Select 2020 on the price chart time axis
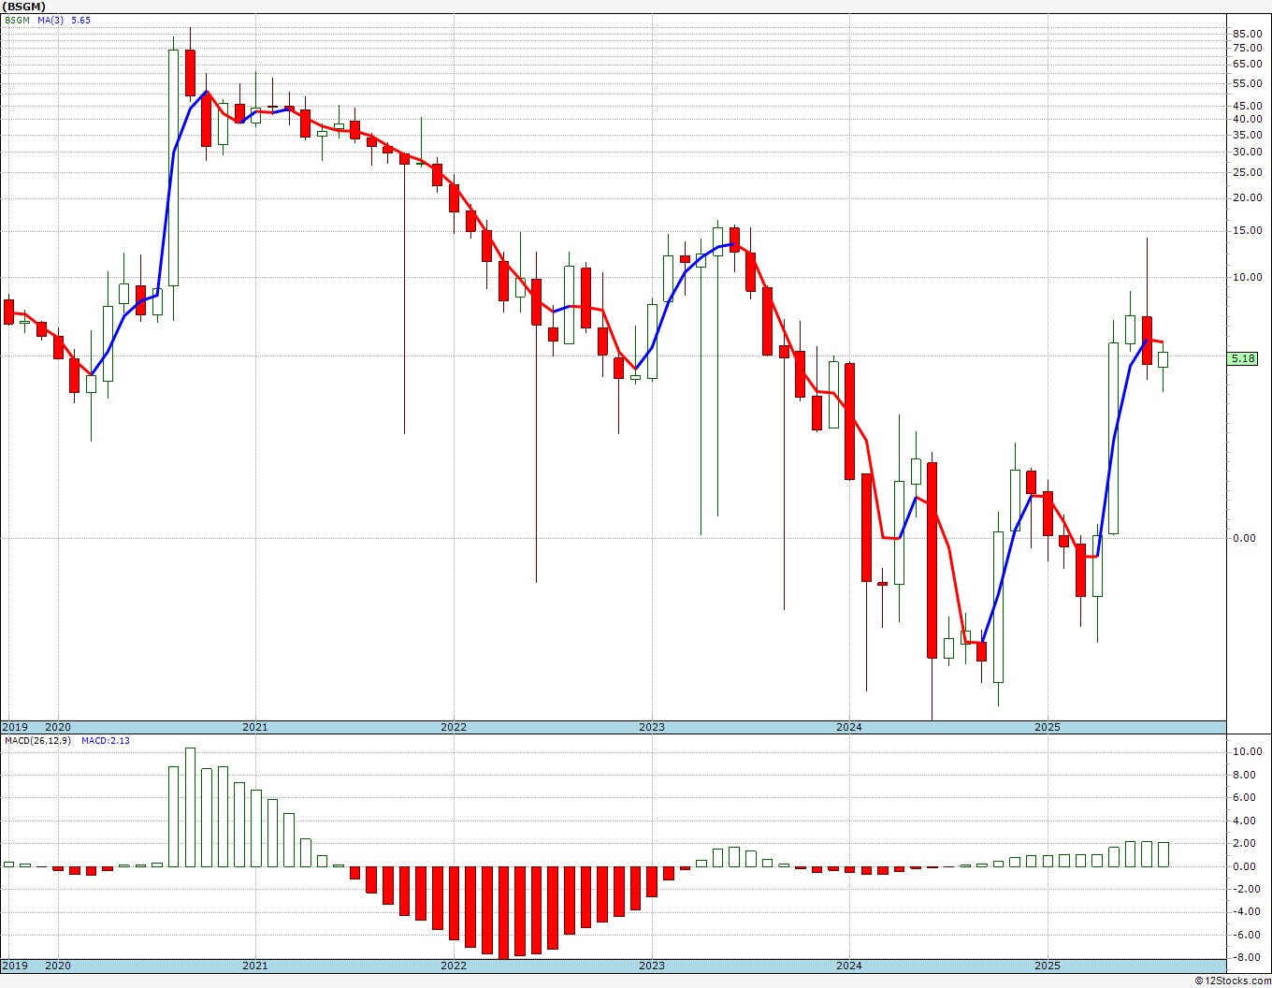The image size is (1272, 988). tap(58, 727)
